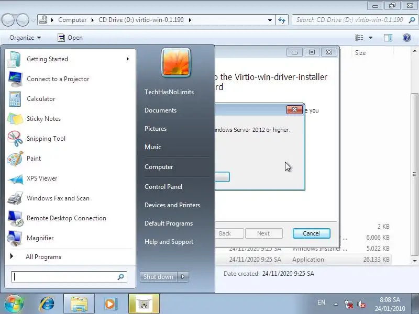
Task: Click the refresh address bar button
Action: tap(282, 20)
